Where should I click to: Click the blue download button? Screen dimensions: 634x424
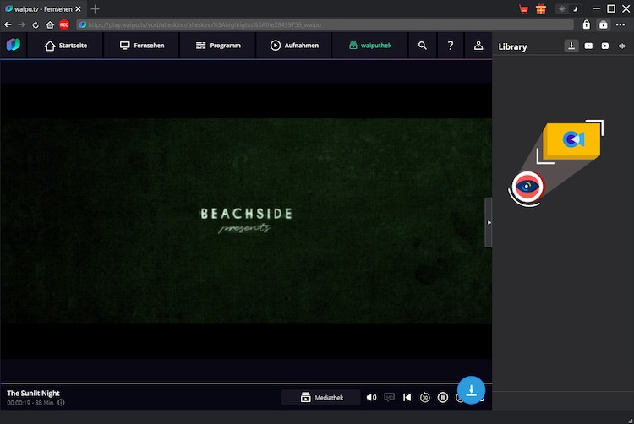[x=471, y=389]
